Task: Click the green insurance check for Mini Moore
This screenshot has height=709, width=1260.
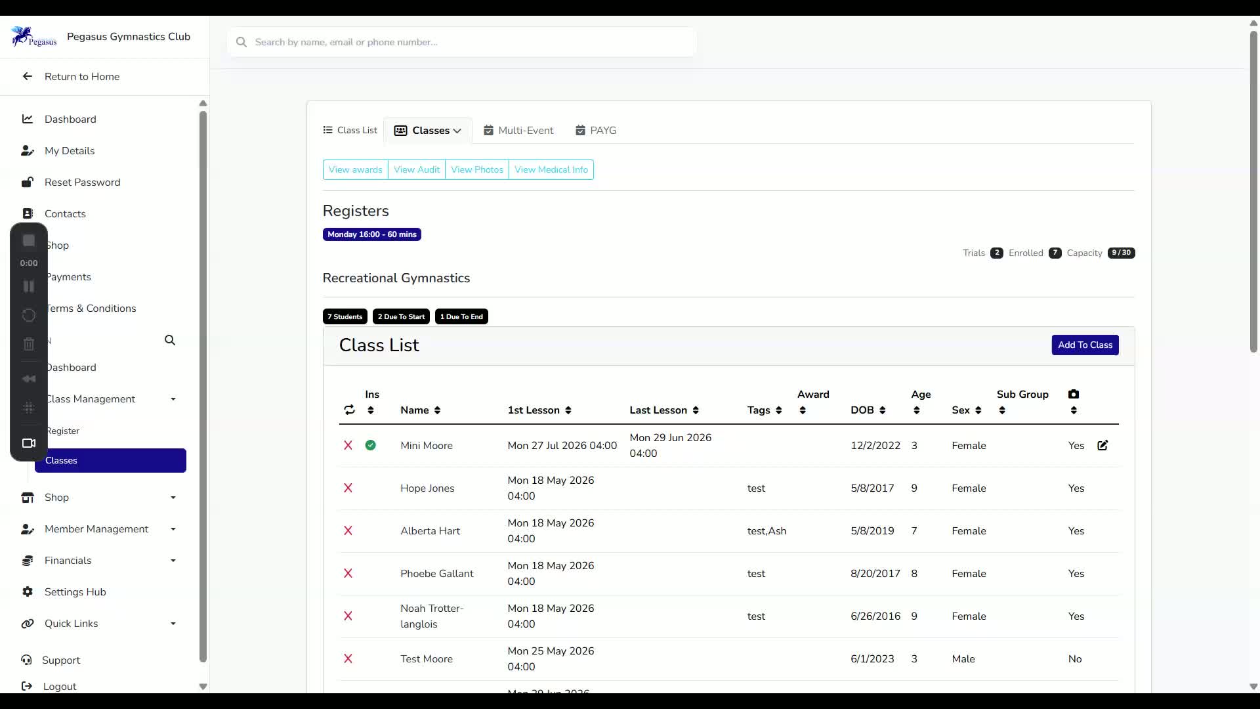Action: pos(371,445)
